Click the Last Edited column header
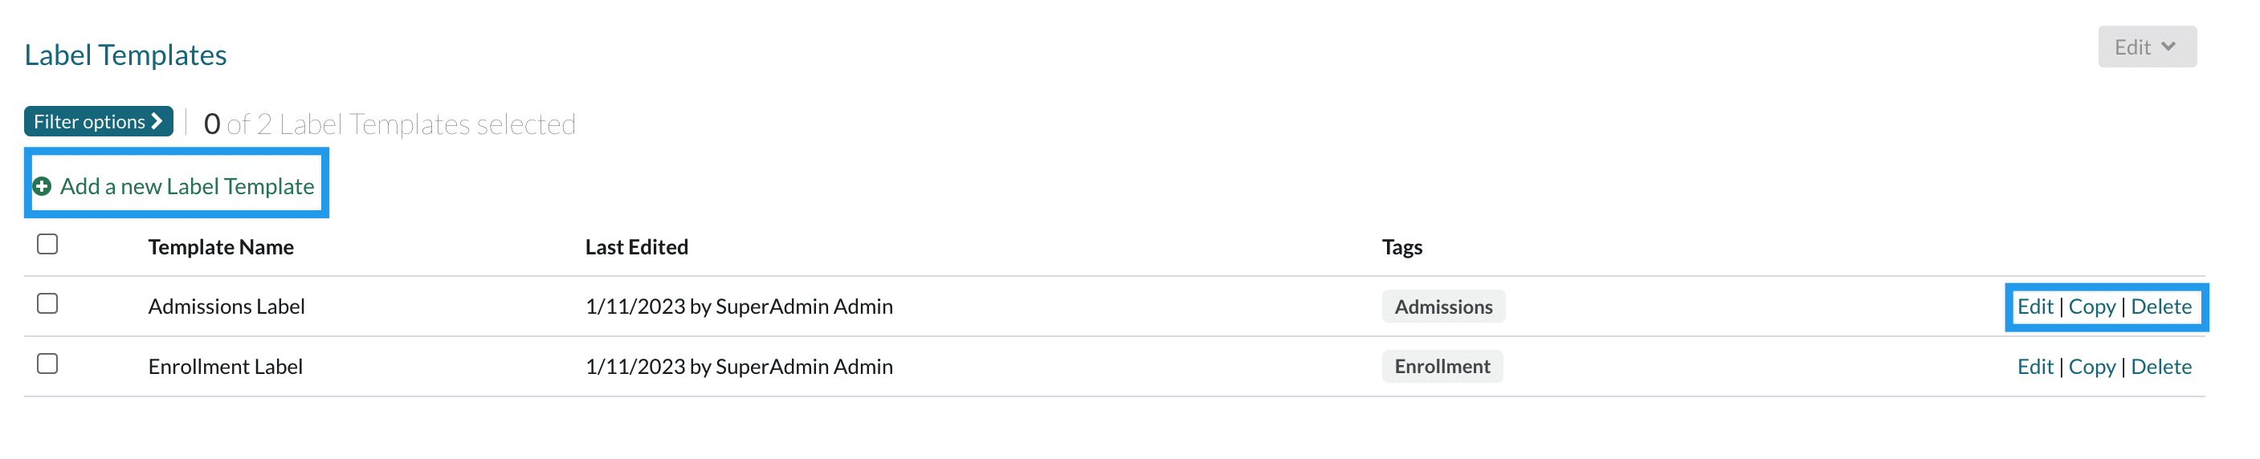The image size is (2260, 459). tap(636, 248)
